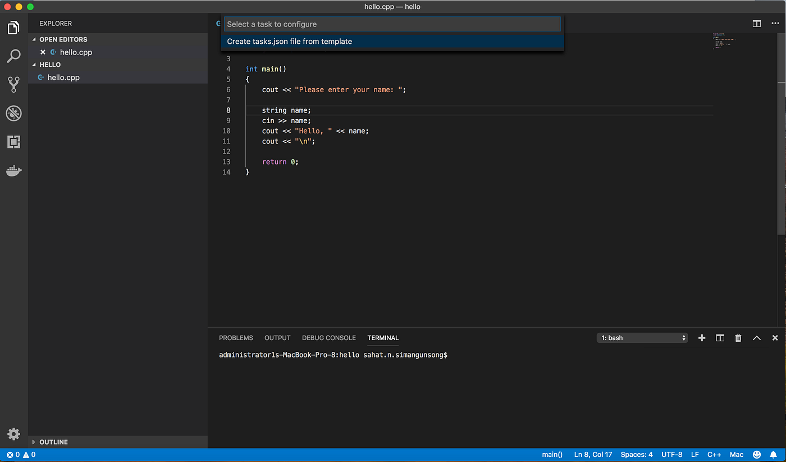Select 'Create tasks.json file from template'
This screenshot has height=462, width=786.
click(x=289, y=41)
